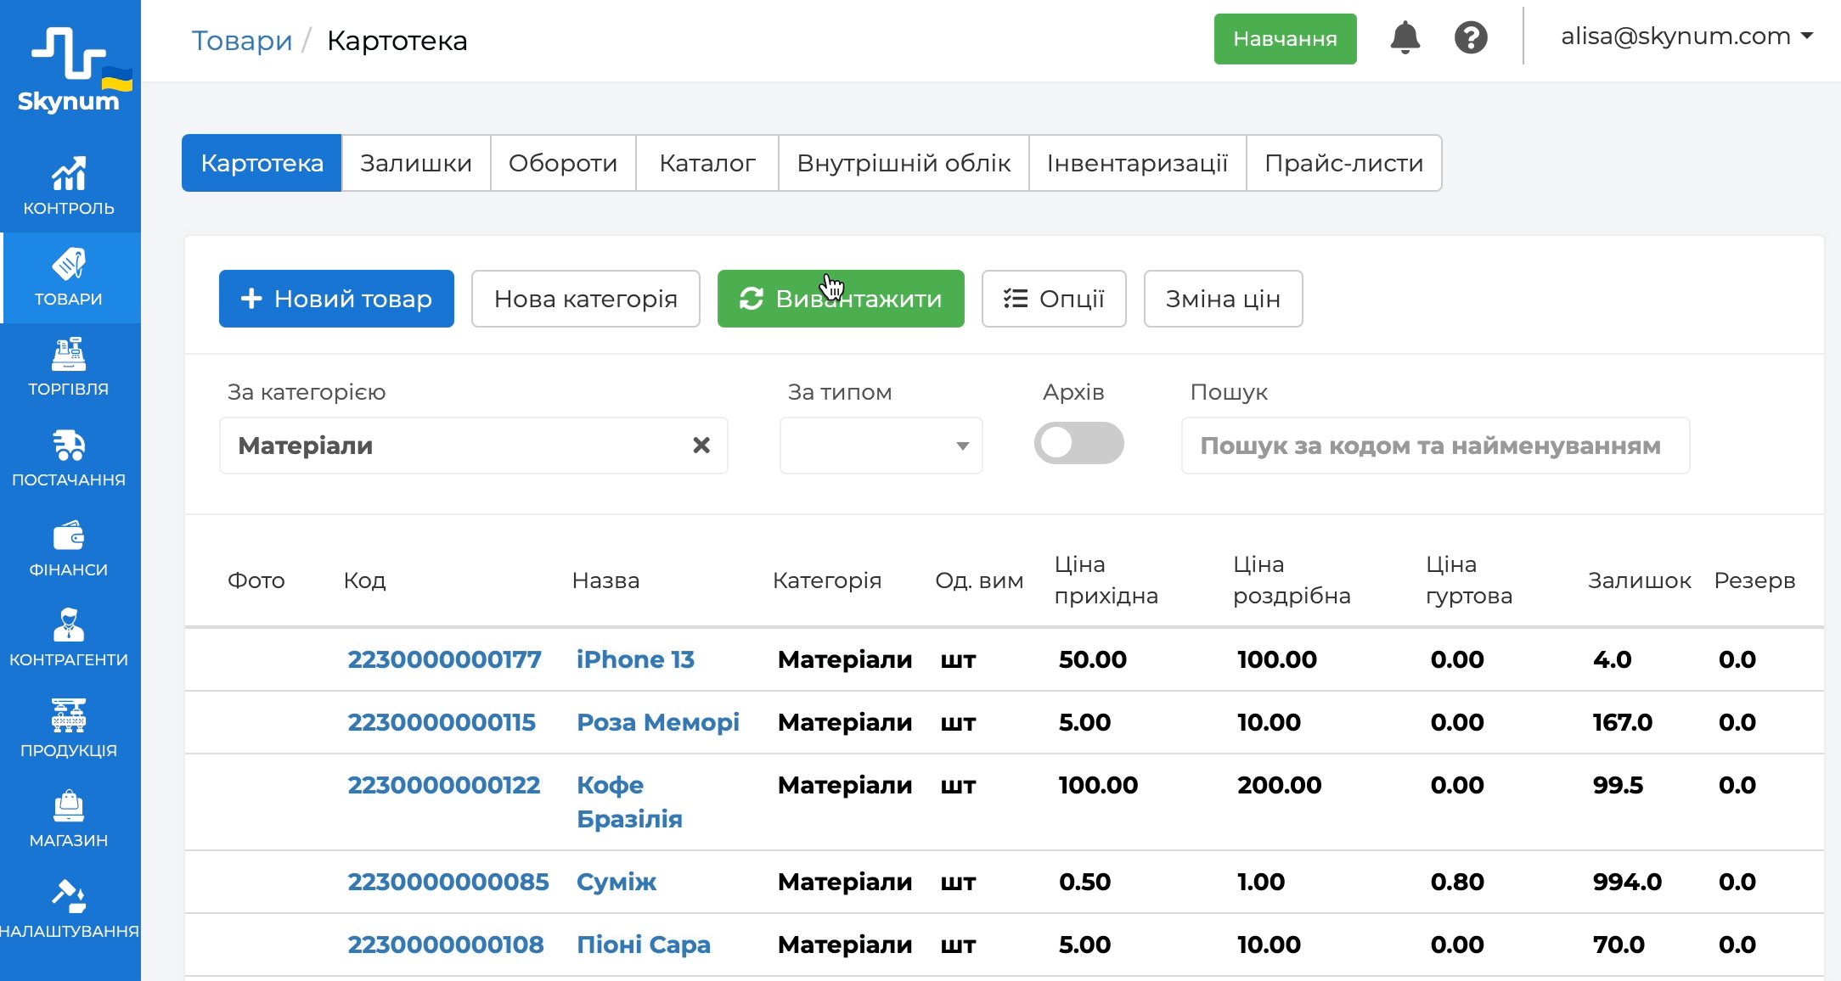Viewport: 1841px width, 981px height.
Task: Click the notifications bell icon
Action: point(1405,38)
